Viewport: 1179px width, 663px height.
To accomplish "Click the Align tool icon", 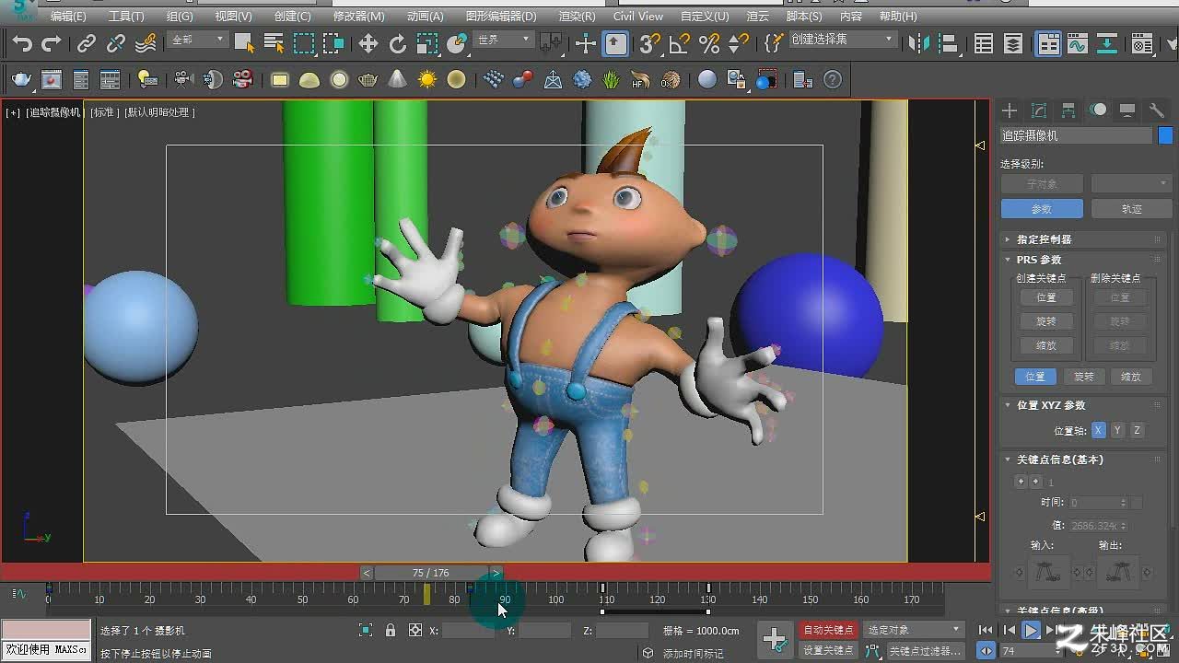I will [x=948, y=43].
